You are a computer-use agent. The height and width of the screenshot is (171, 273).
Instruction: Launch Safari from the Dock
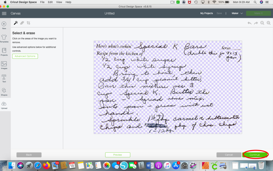[x=38, y=165]
